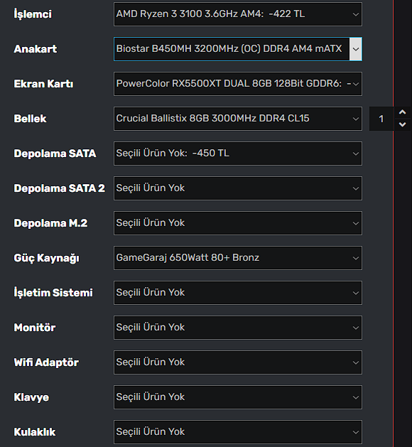Click the Monitör label
This screenshot has height=447, width=412.
[35, 328]
